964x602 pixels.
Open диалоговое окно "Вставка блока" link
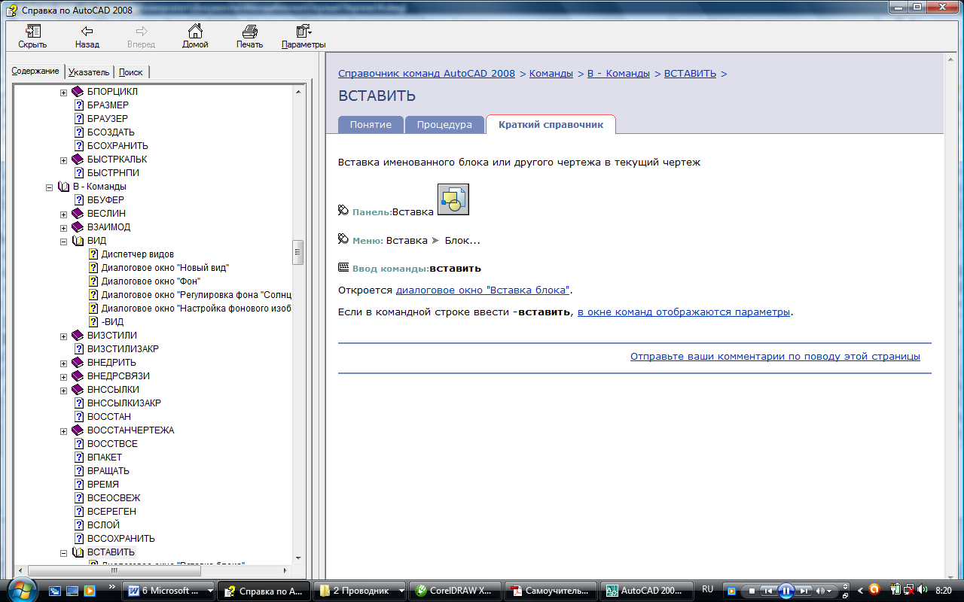(x=483, y=290)
